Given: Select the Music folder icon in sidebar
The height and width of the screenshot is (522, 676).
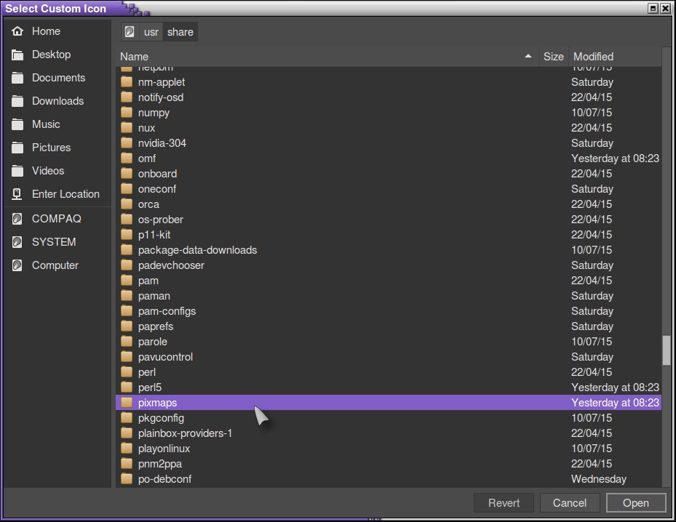Looking at the screenshot, I should click(x=17, y=124).
